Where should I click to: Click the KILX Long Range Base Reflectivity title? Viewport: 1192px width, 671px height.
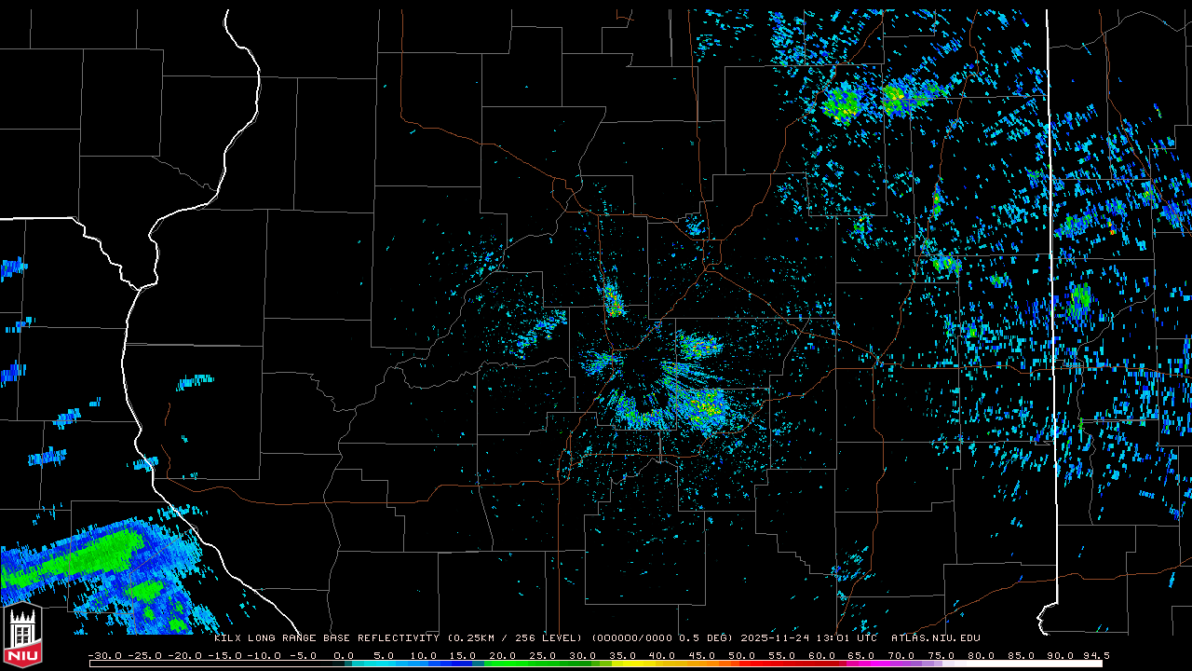[x=326, y=638]
